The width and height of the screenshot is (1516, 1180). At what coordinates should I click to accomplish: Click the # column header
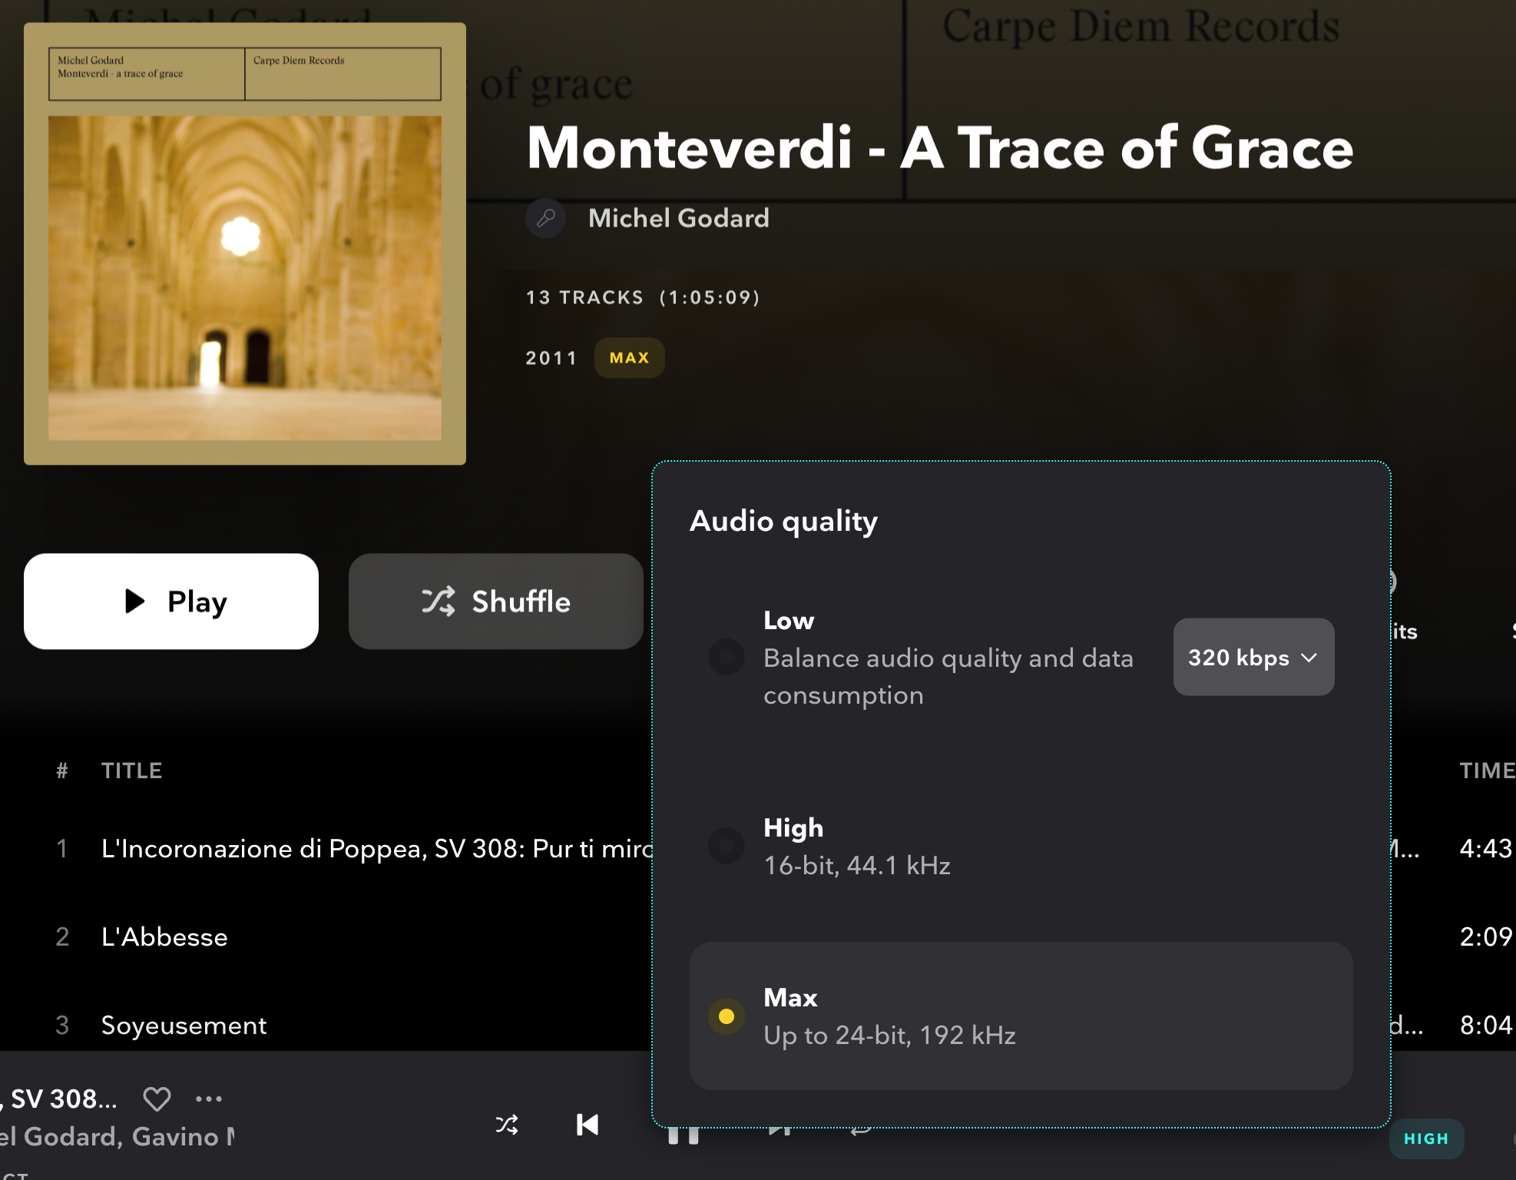(x=62, y=771)
